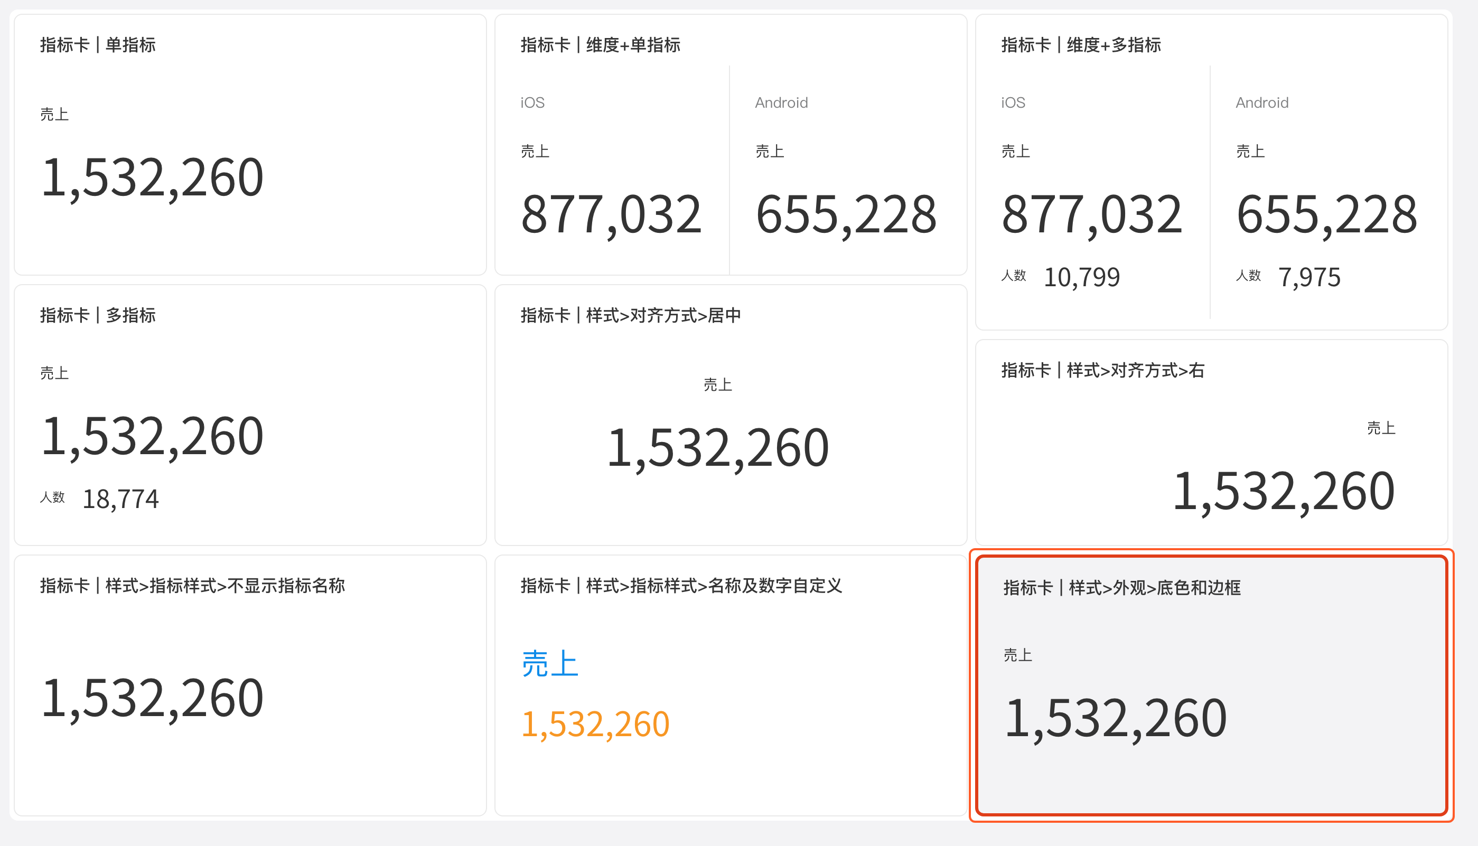Image resolution: width=1478 pixels, height=846 pixels.
Task: Click the 18,774 人数 value
Action: pos(120,499)
